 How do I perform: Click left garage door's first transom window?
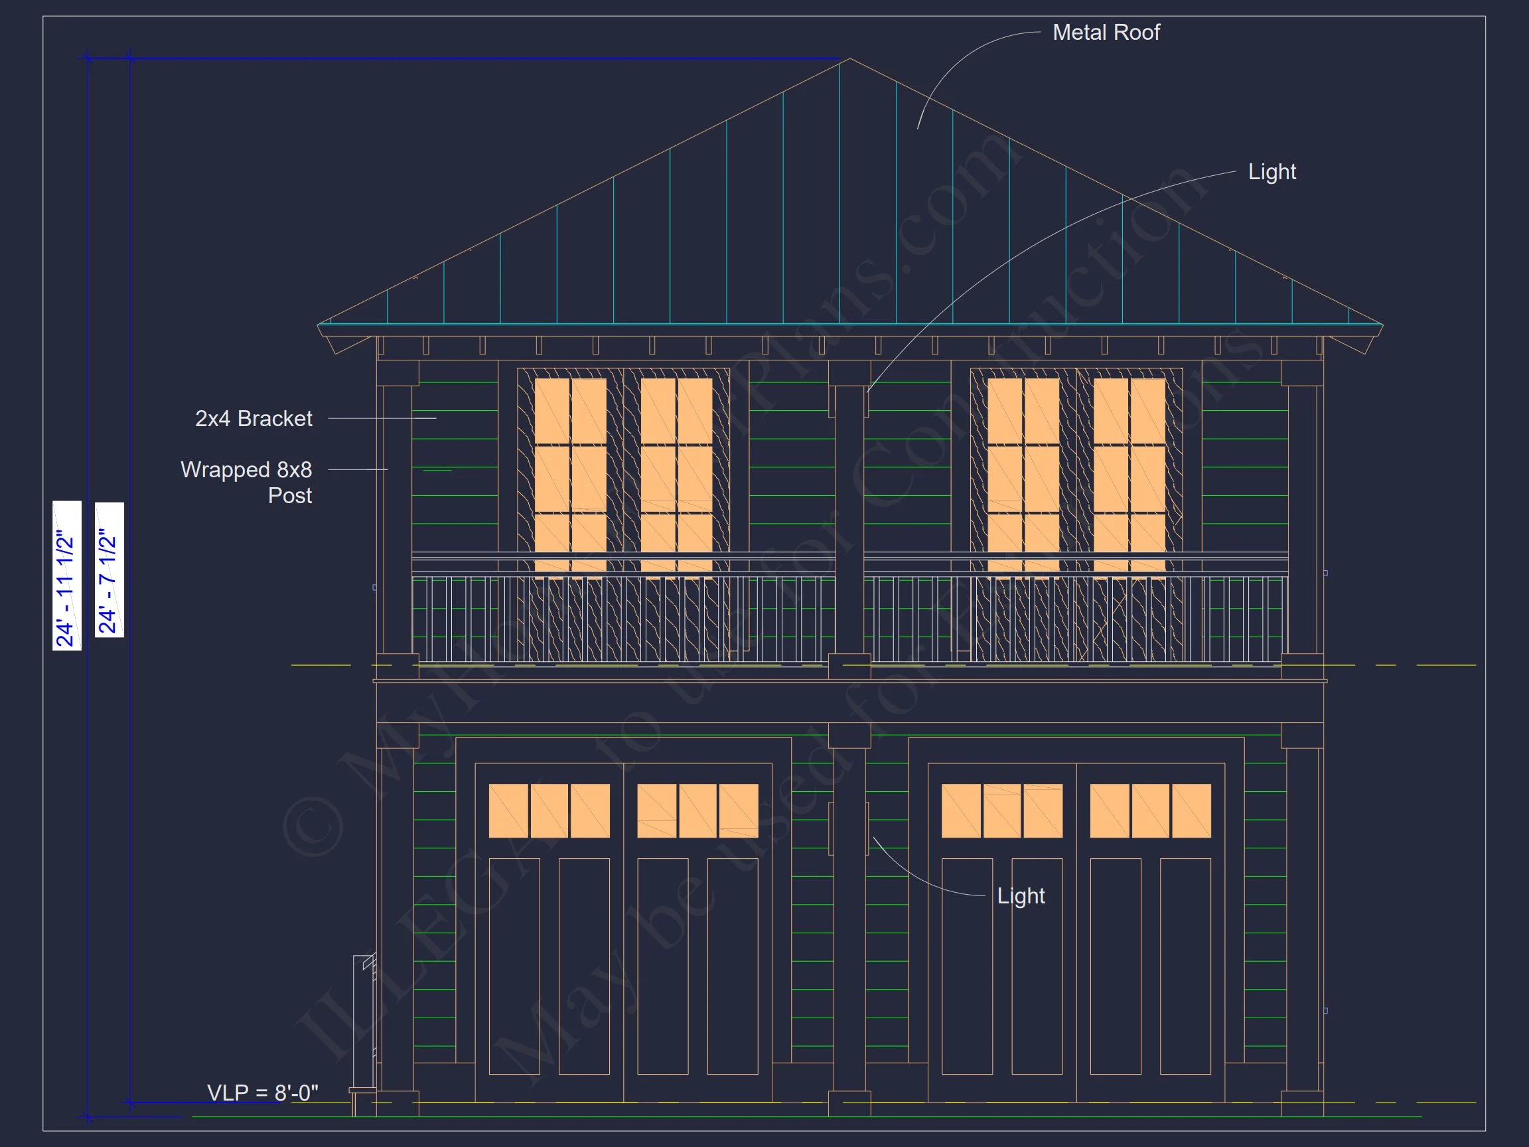(x=508, y=810)
